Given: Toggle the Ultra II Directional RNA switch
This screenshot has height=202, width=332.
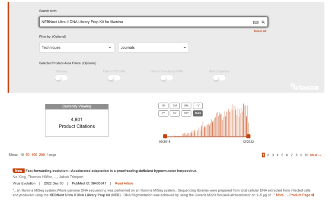Looking at the screenshot, I should (x=166, y=78).
